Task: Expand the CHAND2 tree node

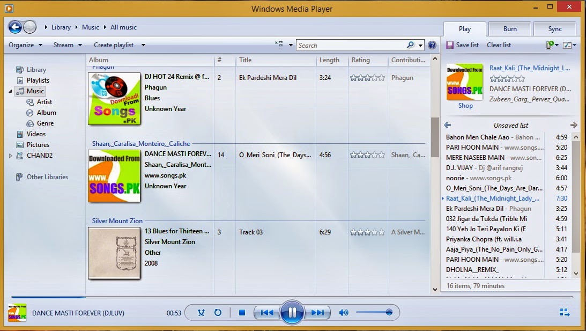Action: [11, 156]
